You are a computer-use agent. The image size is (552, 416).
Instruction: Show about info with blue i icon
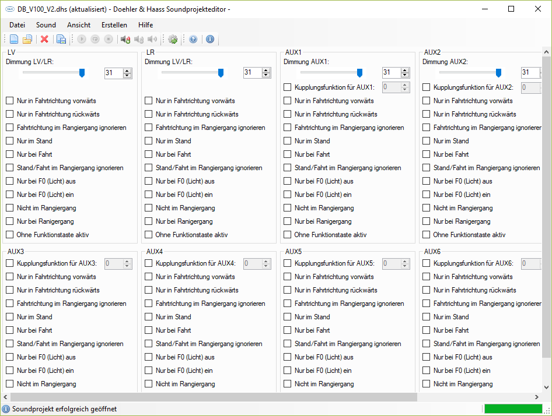(210, 39)
